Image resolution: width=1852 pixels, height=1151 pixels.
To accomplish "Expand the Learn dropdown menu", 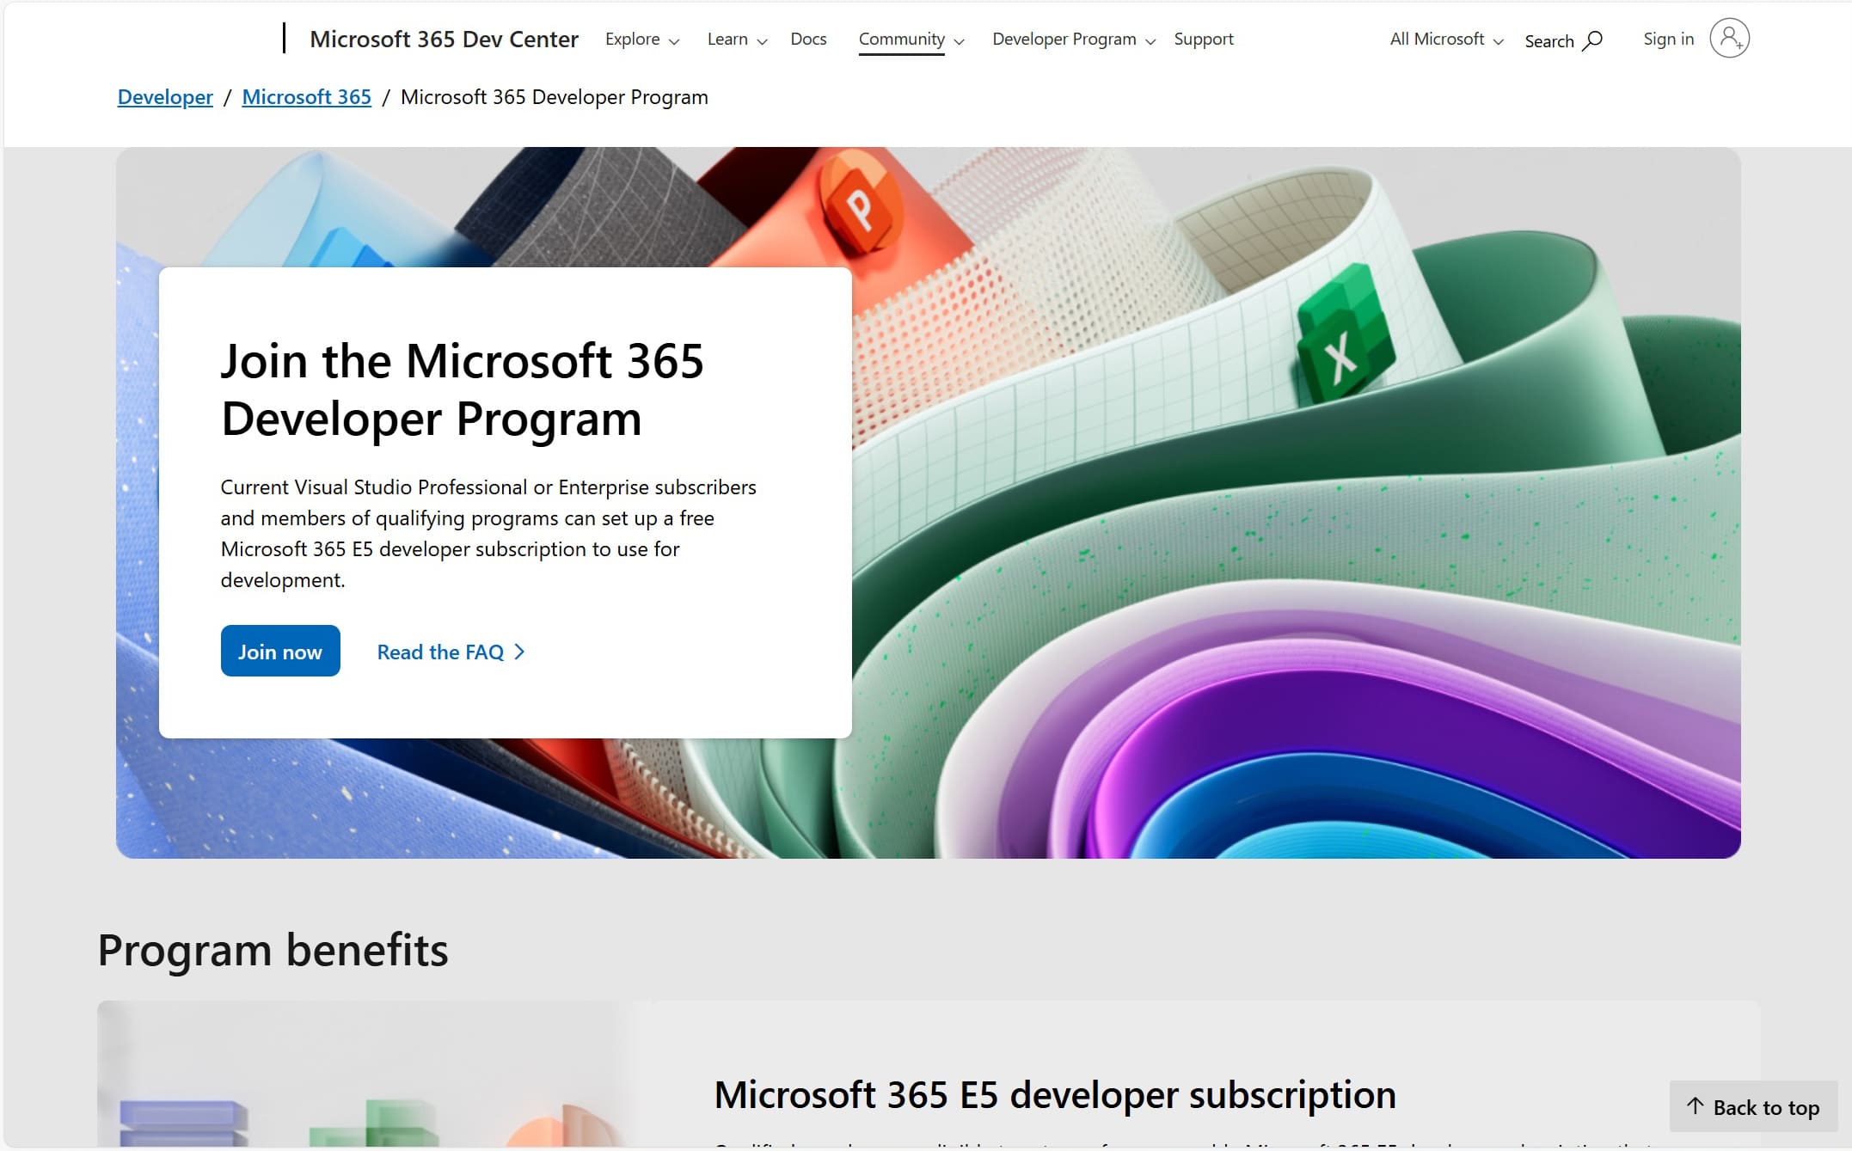I will 734,39.
